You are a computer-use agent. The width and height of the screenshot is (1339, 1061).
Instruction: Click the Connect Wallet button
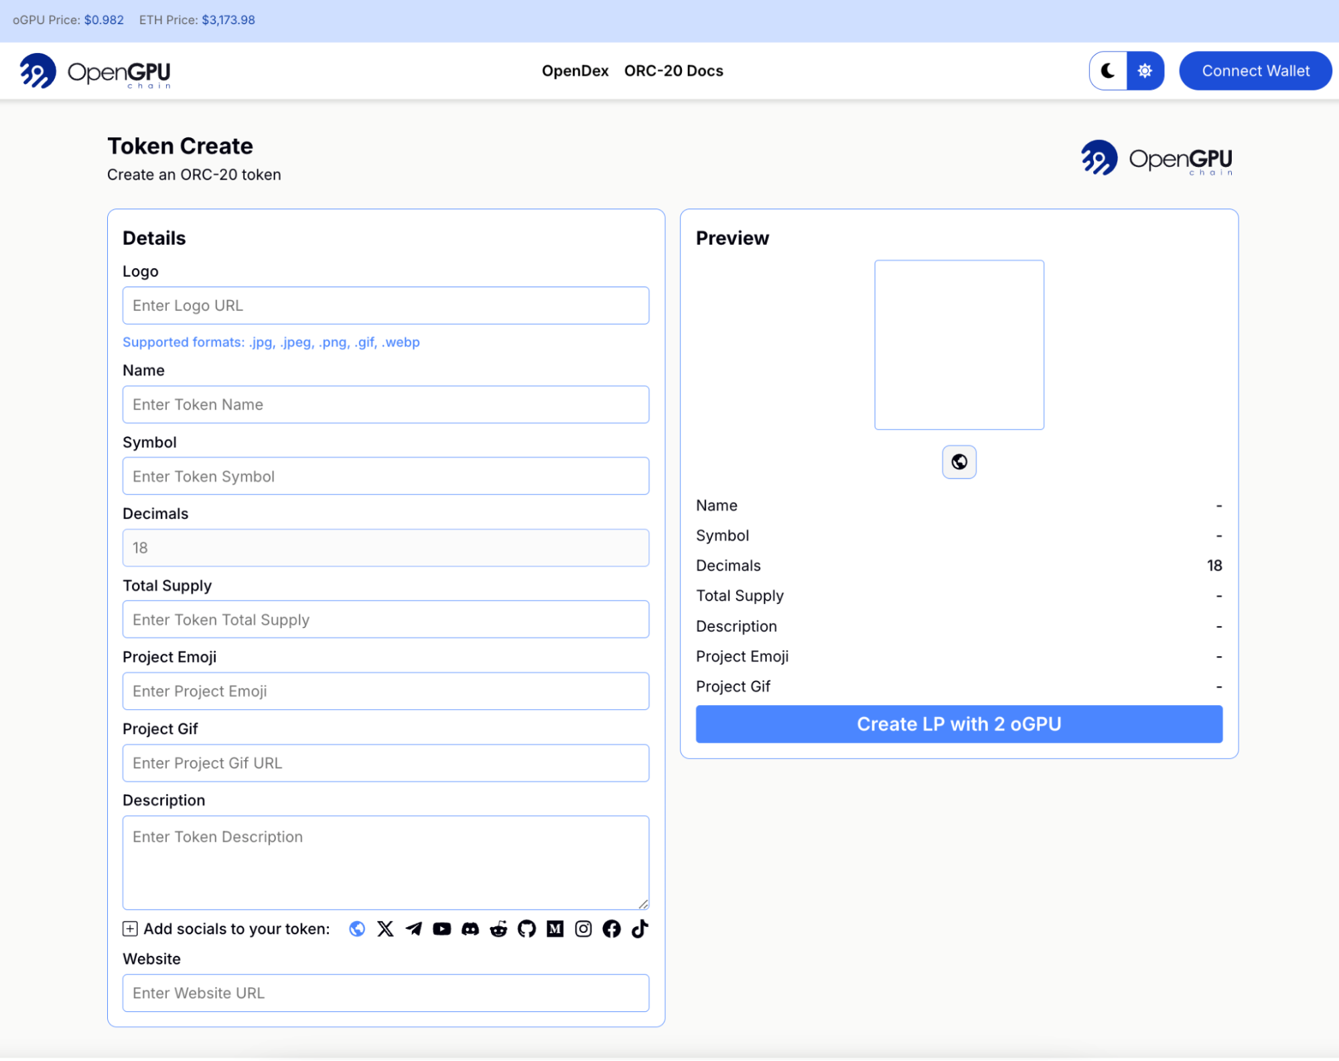click(x=1255, y=70)
